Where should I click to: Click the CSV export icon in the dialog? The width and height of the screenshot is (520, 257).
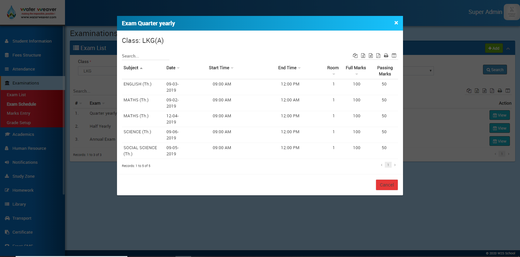coord(370,56)
